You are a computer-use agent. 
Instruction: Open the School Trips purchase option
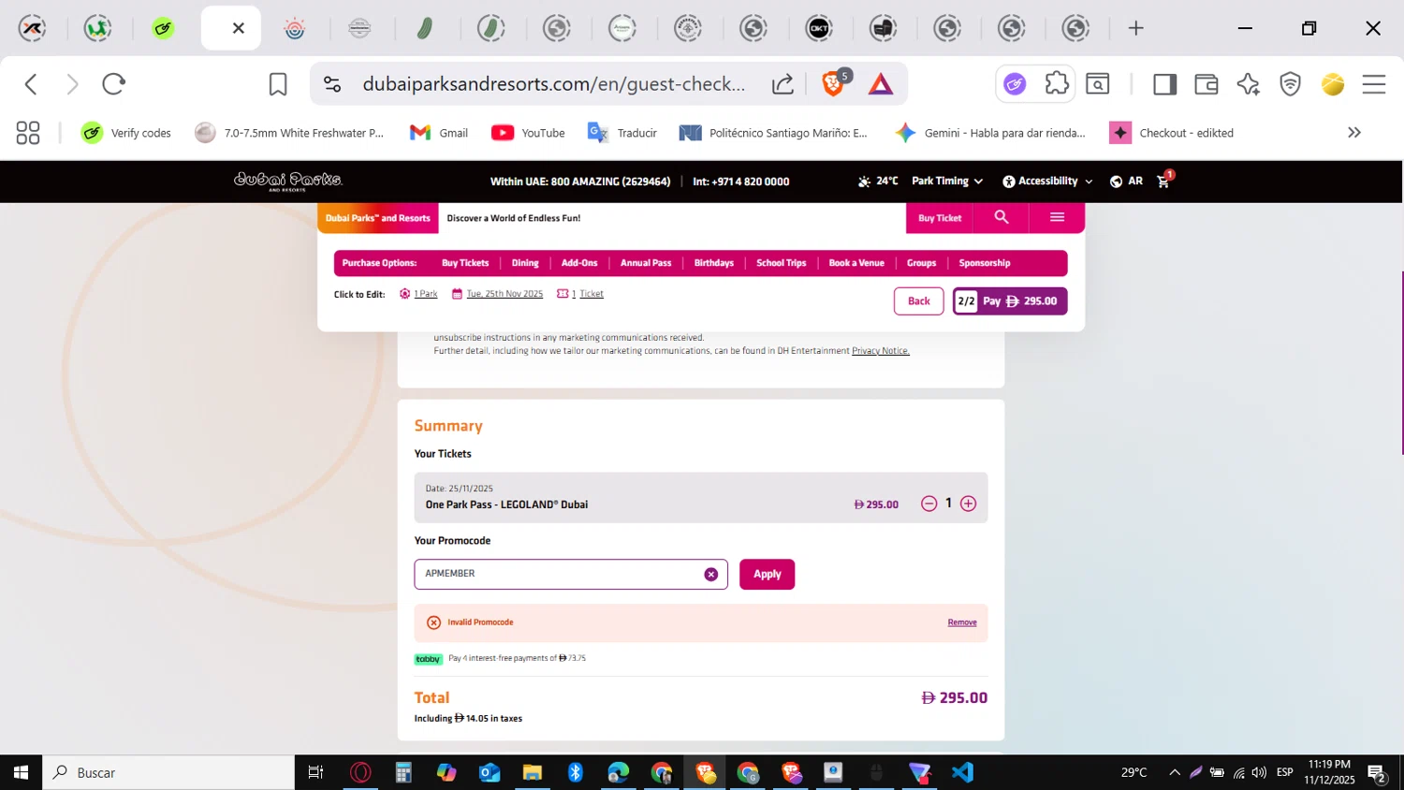pyautogui.click(x=782, y=263)
